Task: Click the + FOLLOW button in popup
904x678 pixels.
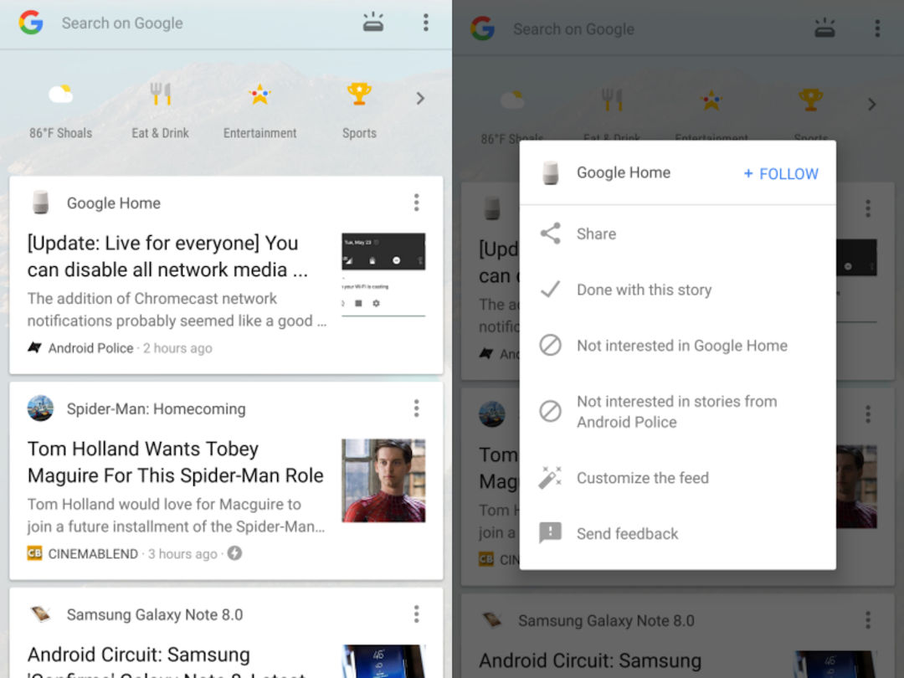Action: tap(781, 173)
